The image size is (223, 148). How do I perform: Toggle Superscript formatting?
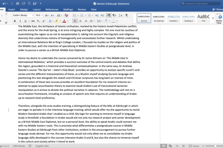pos(44,21)
